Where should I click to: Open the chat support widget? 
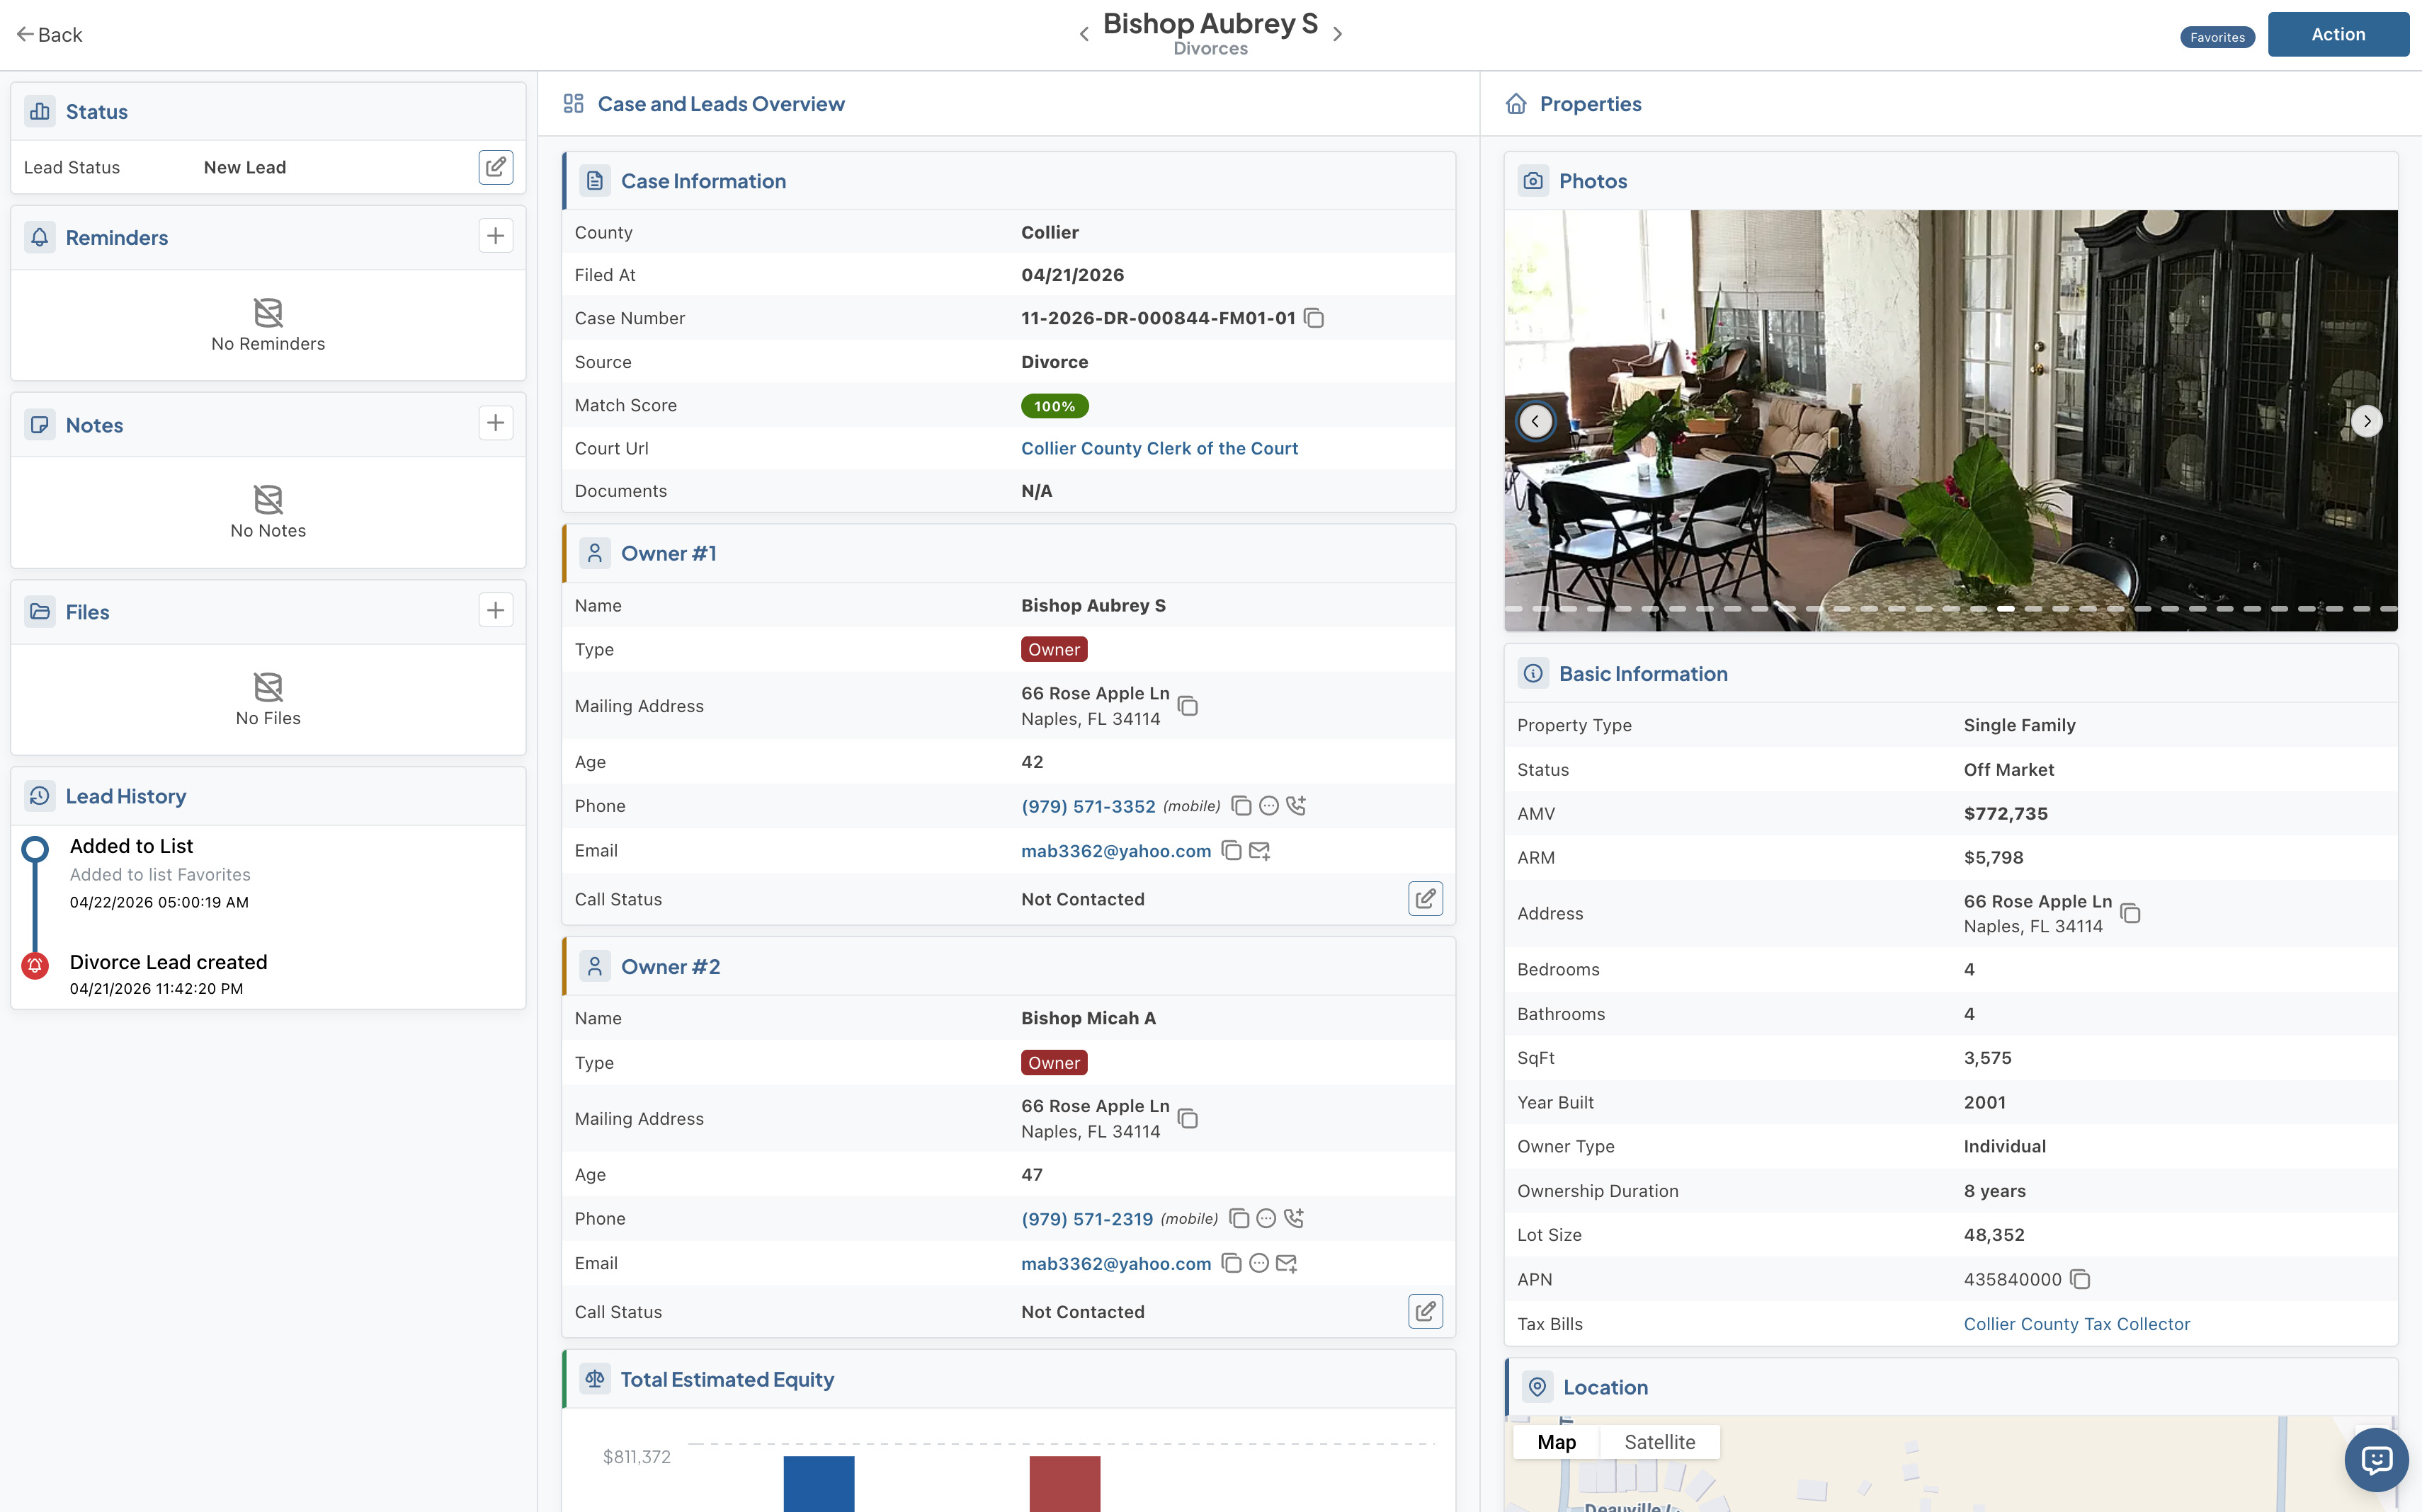coord(2376,1460)
